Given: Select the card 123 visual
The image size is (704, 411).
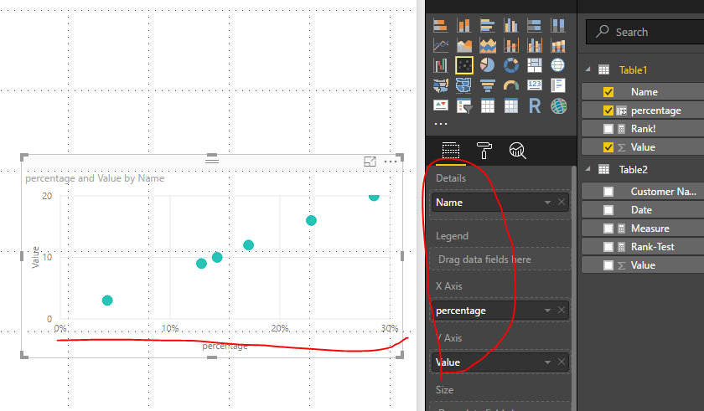Looking at the screenshot, I should pos(535,85).
